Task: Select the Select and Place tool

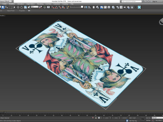Action: (29, 7)
